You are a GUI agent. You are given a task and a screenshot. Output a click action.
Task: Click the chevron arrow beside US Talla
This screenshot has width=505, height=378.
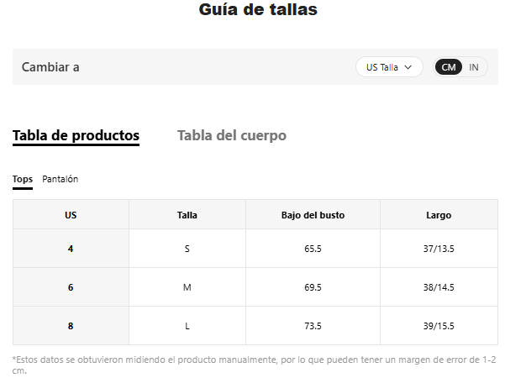click(408, 67)
